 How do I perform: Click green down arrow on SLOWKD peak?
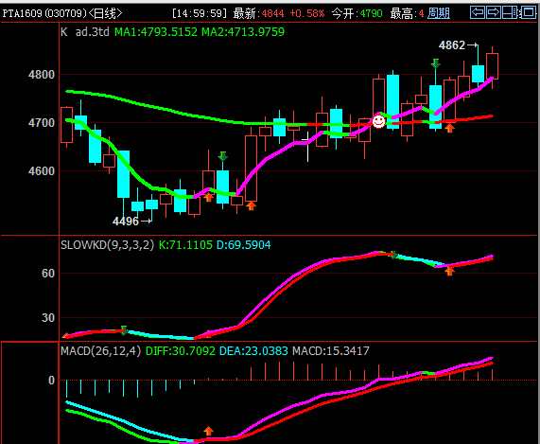(393, 255)
